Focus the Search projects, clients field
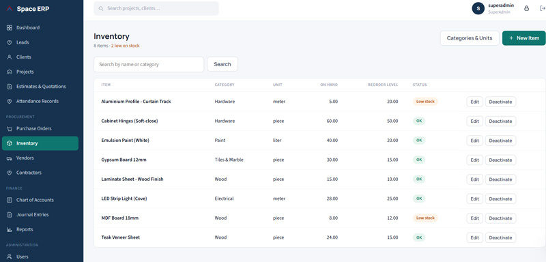The height and width of the screenshot is (262, 546). [156, 8]
